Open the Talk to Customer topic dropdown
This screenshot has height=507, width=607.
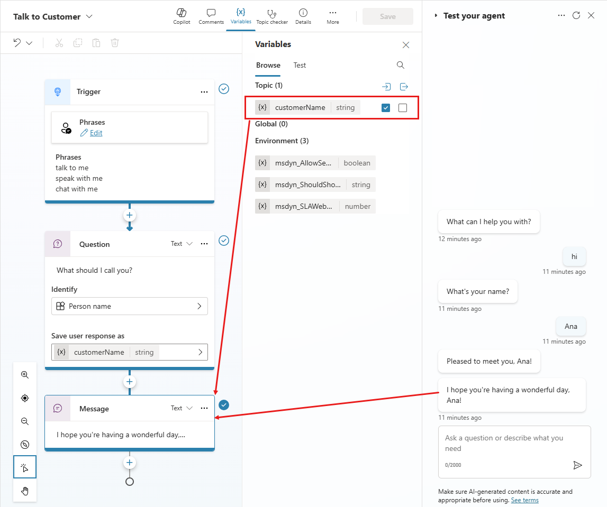point(89,16)
